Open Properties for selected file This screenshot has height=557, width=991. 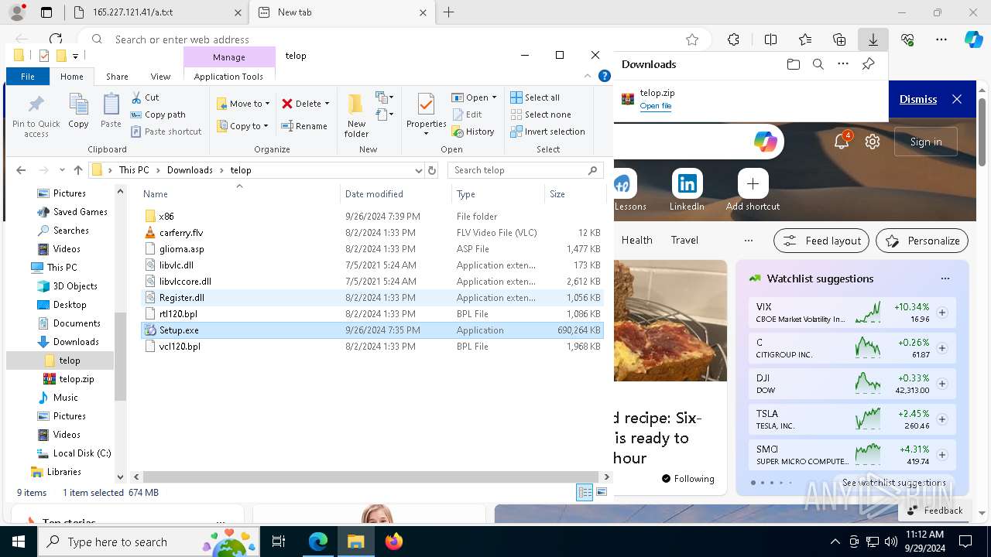tap(427, 114)
